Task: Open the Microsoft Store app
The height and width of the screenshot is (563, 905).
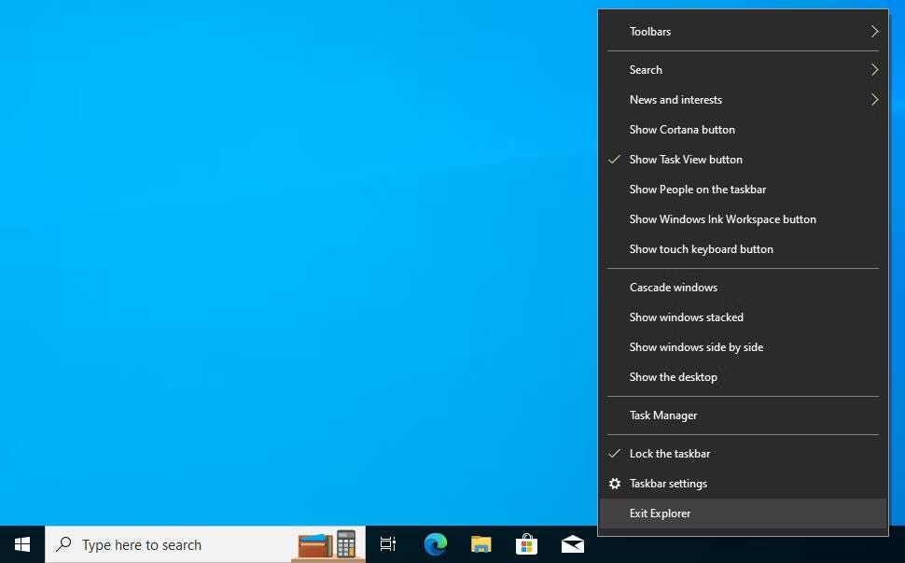Action: tap(526, 544)
